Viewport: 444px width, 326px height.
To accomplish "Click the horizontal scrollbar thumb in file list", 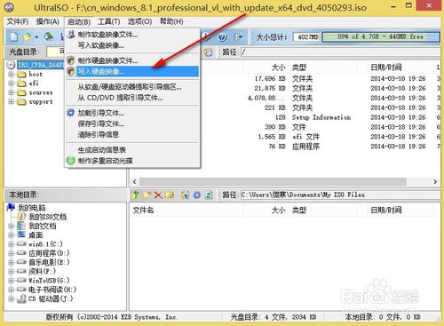I will point(273,181).
